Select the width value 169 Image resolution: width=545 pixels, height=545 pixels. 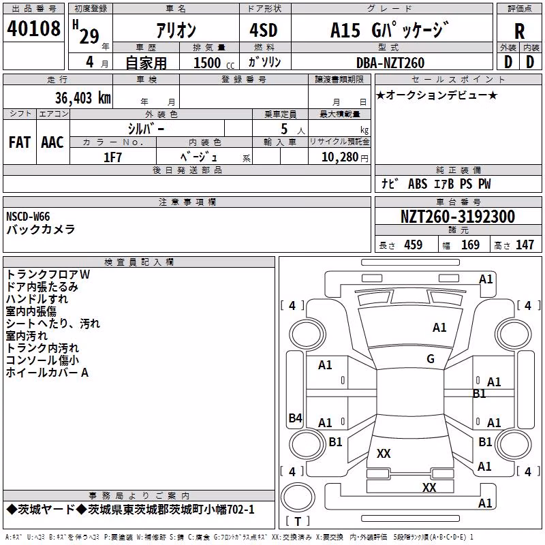pyautogui.click(x=470, y=245)
